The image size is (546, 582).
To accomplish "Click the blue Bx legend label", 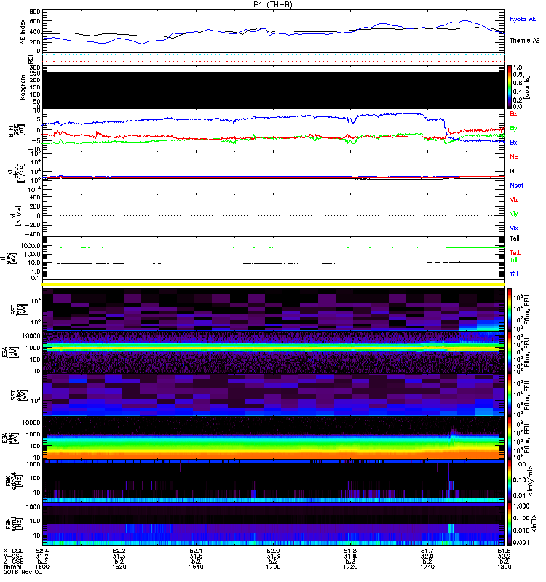I will coord(513,142).
